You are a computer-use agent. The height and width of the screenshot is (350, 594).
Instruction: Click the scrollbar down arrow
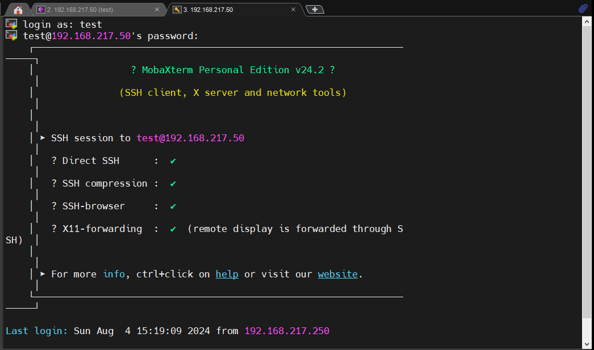coord(587,344)
